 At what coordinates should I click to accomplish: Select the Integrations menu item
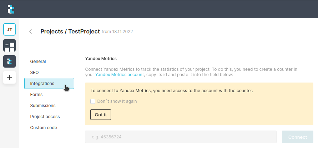point(42,83)
